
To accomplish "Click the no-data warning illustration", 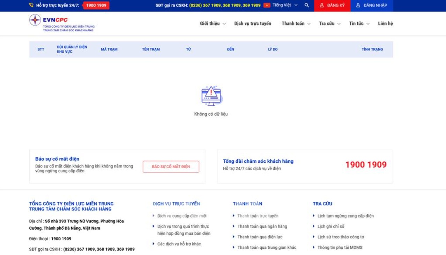I will click(211, 96).
